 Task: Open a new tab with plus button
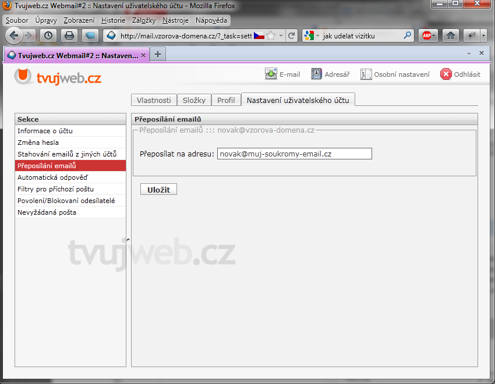pyautogui.click(x=158, y=54)
